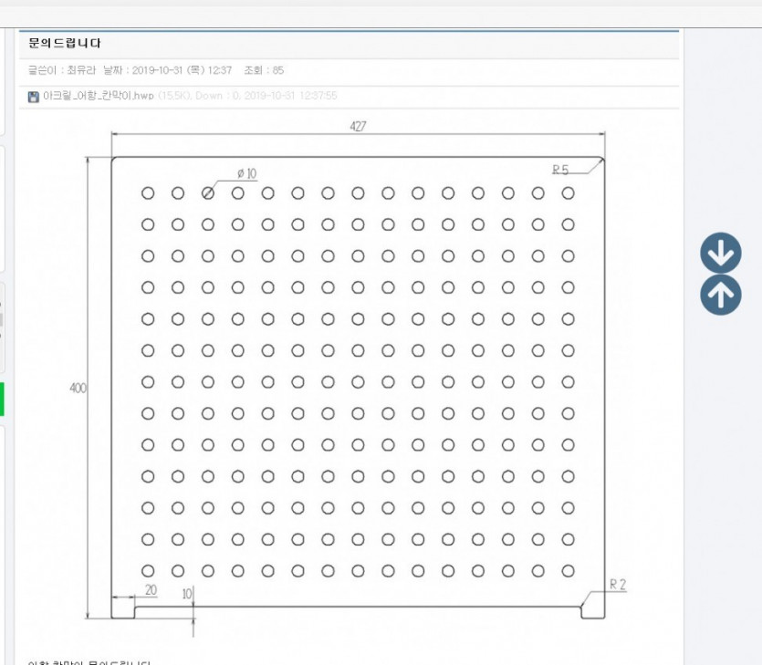The width and height of the screenshot is (762, 665).
Task: Click the R5 corner radius annotation
Action: [560, 170]
